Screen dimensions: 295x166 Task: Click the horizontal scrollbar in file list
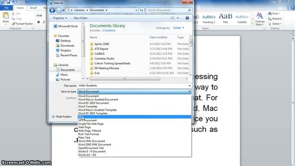coord(125,79)
